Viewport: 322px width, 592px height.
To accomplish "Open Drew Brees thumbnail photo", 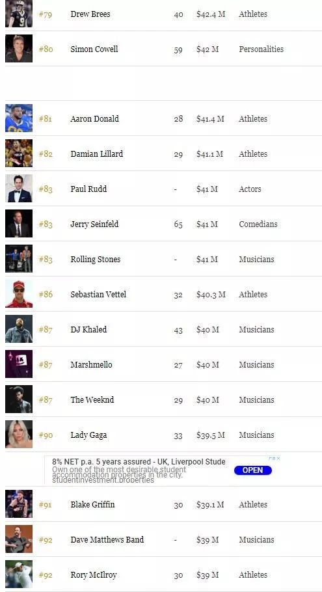I will tap(19, 14).
